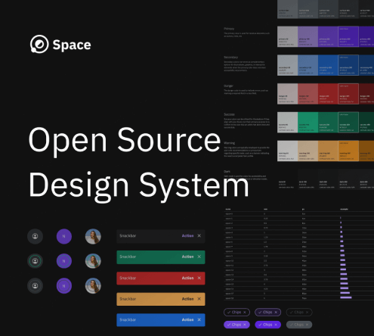
Task: Click the "Primary" color section heading
Action: tap(229, 29)
